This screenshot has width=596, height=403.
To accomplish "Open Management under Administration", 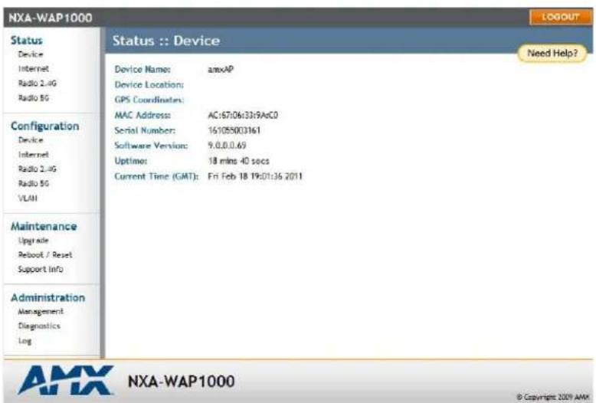I will pyautogui.click(x=41, y=311).
